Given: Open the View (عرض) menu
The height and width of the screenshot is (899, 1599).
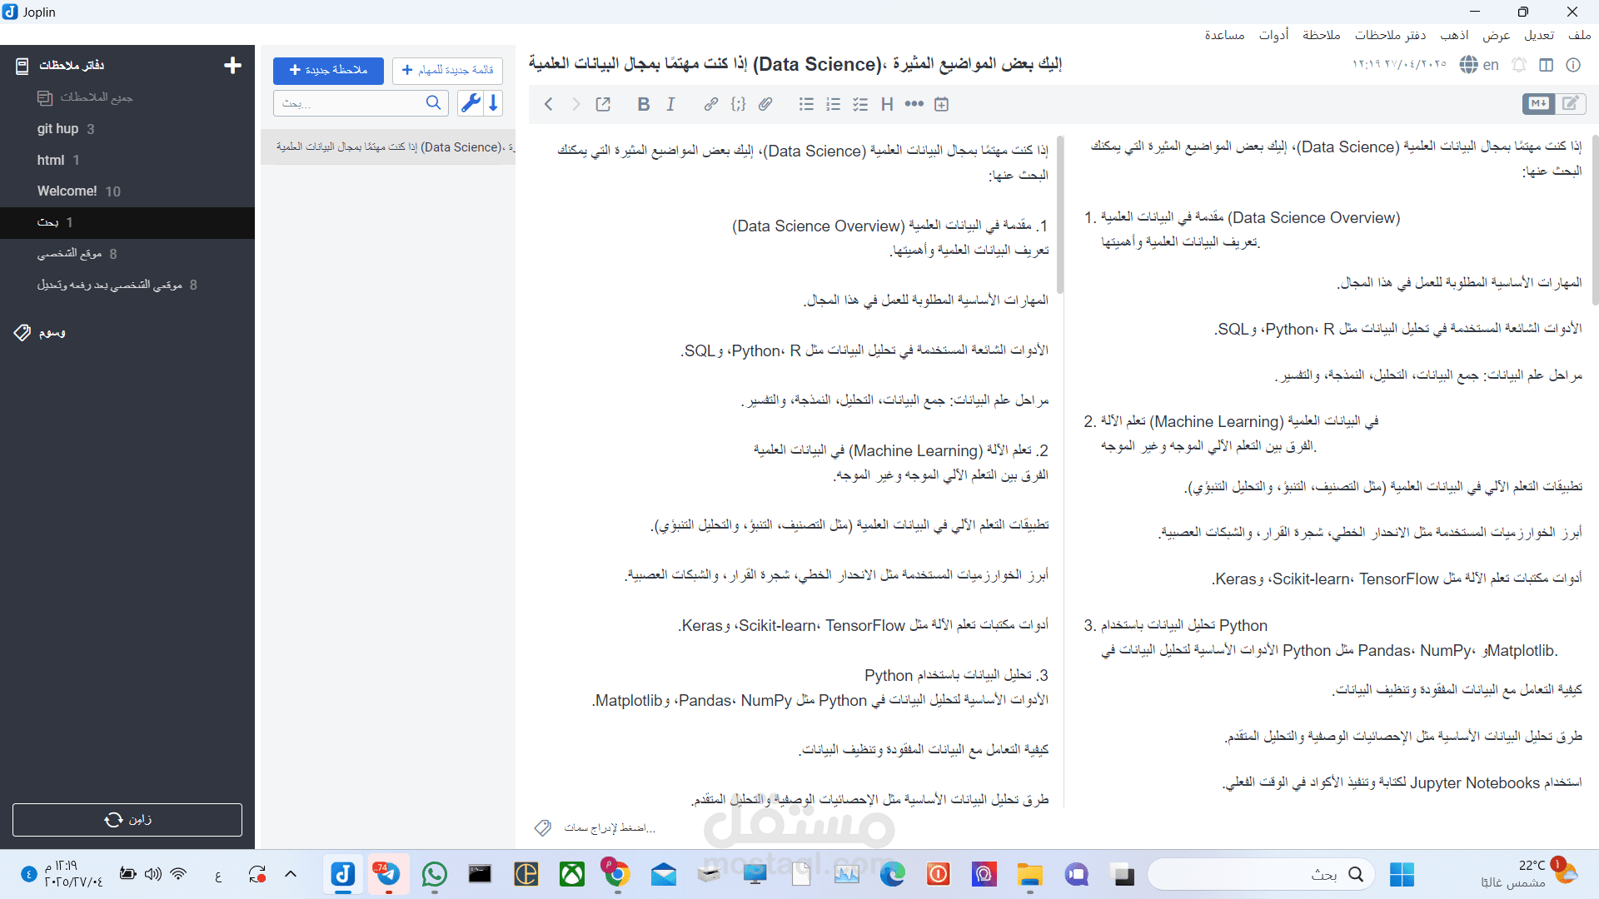Looking at the screenshot, I should point(1496,35).
